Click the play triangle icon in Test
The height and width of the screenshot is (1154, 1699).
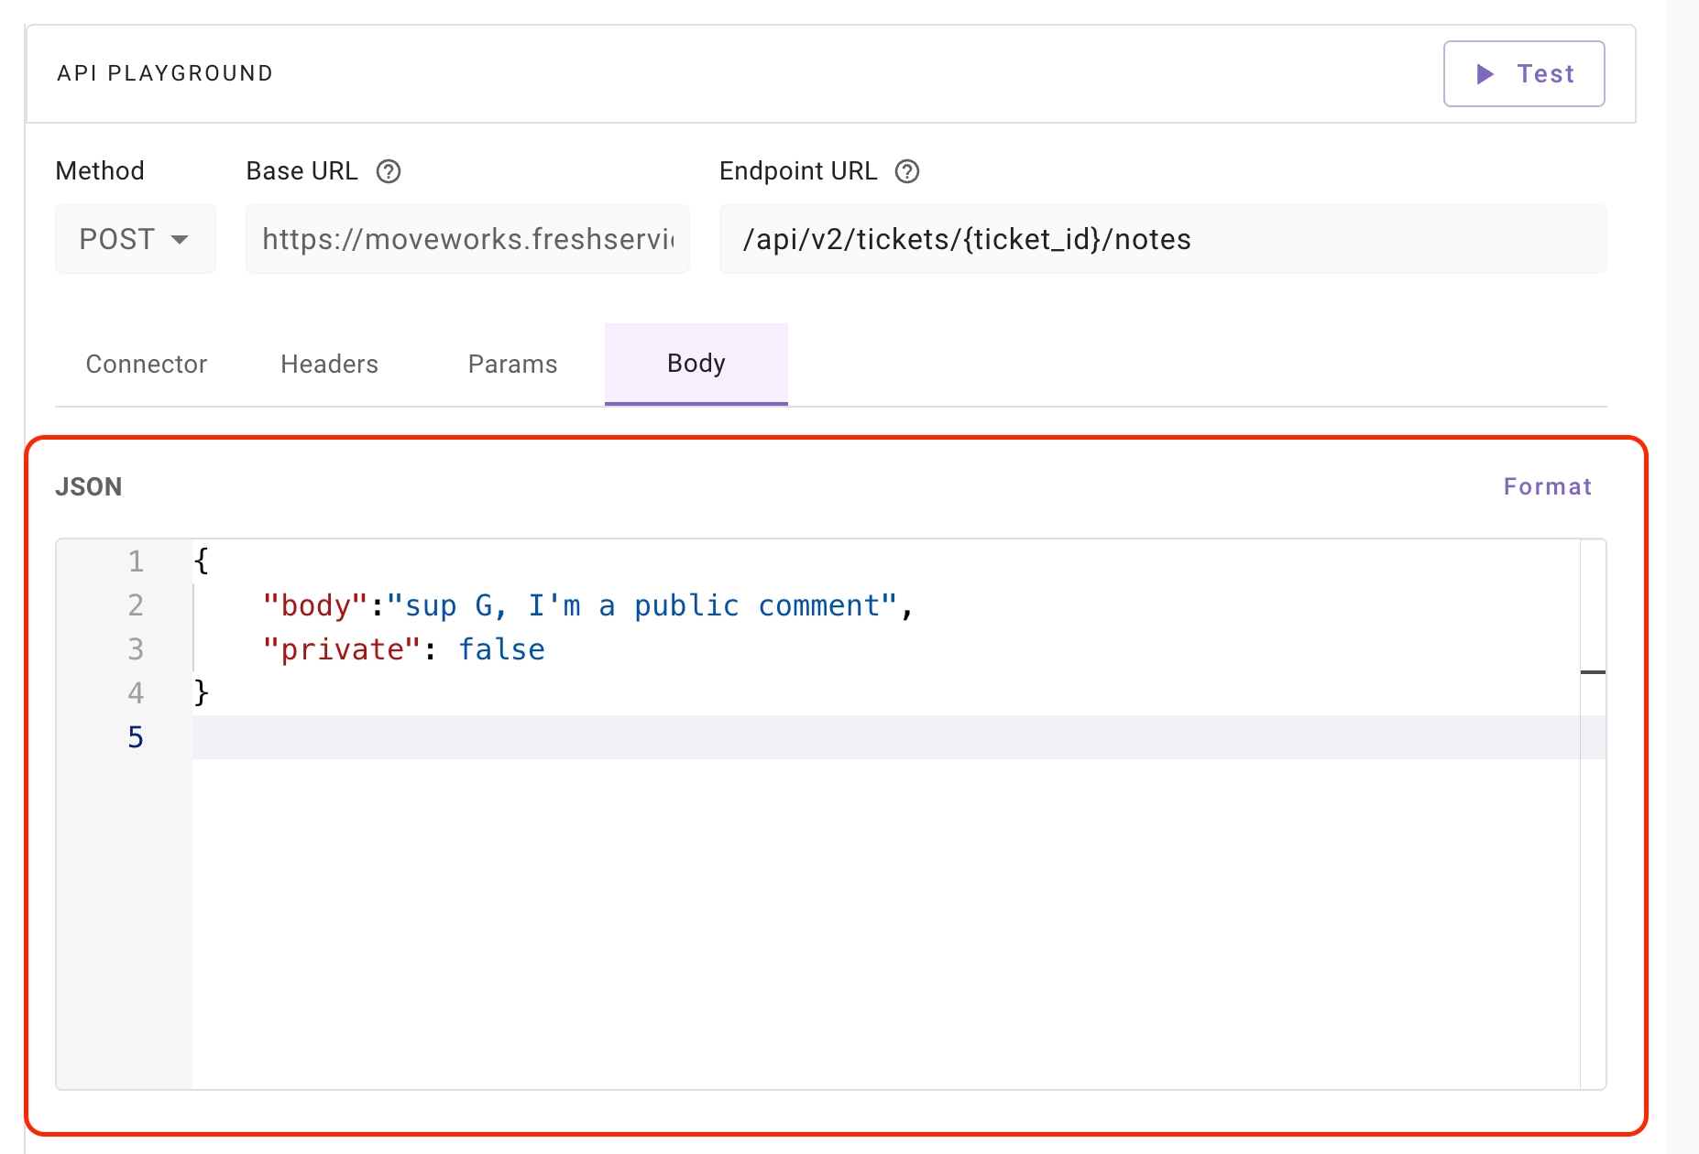coord(1485,74)
